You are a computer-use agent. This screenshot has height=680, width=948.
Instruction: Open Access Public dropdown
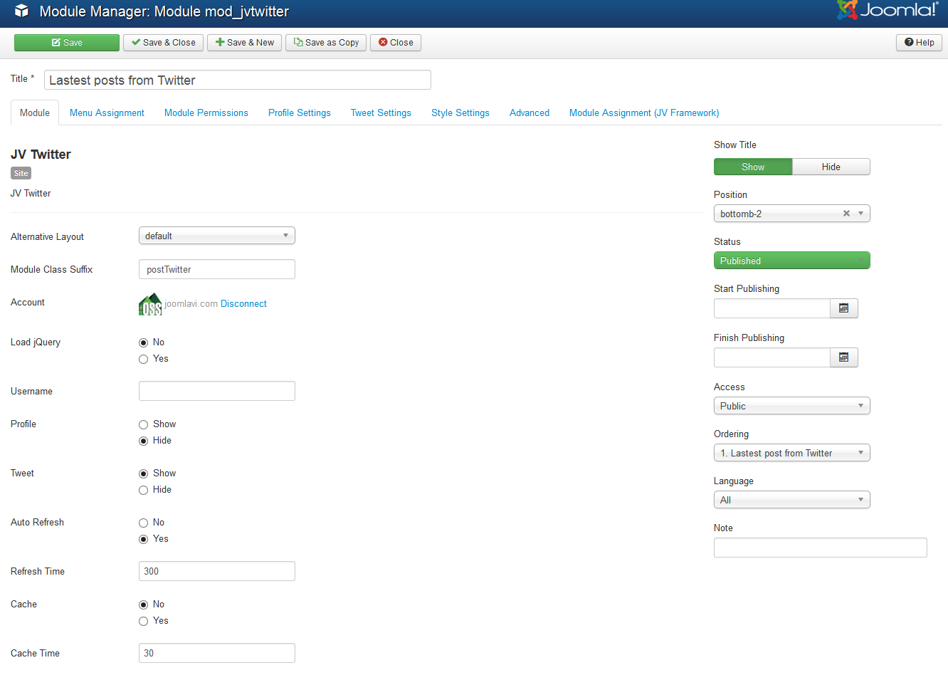(792, 406)
